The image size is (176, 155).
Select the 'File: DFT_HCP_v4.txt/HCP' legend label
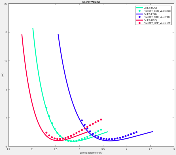point(157,23)
